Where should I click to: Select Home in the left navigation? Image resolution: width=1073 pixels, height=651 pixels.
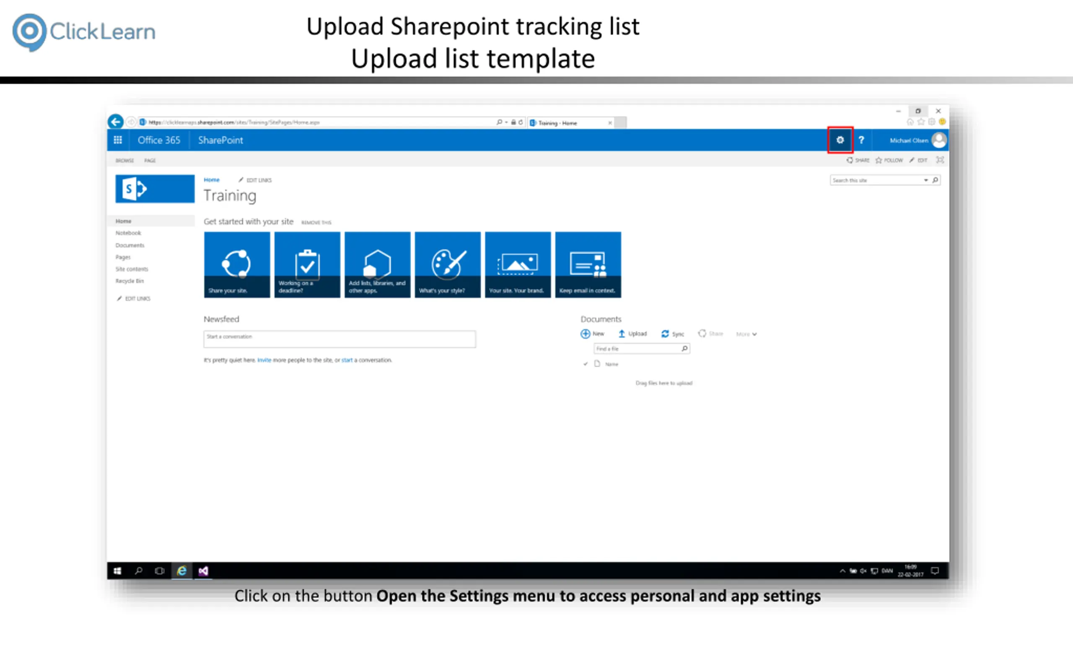(x=150, y=221)
